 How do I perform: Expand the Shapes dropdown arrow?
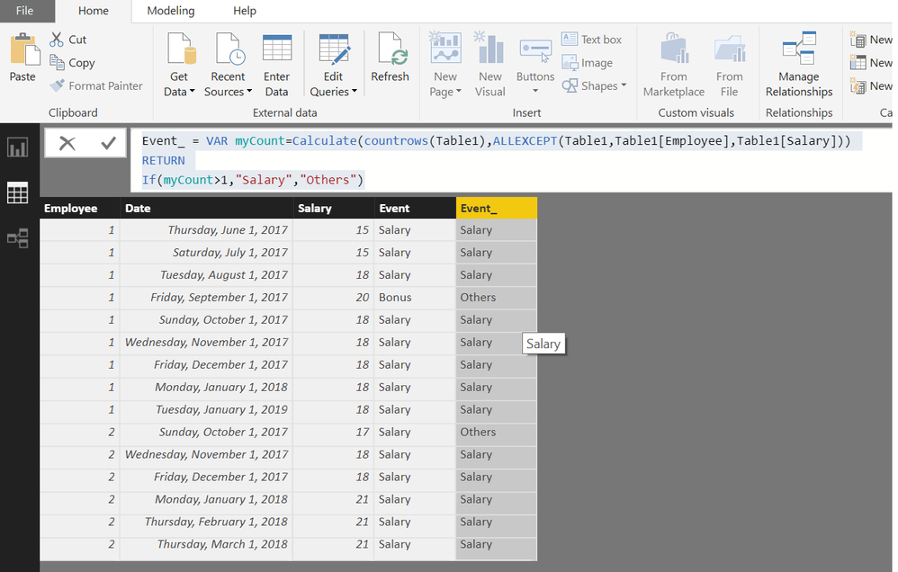[624, 85]
